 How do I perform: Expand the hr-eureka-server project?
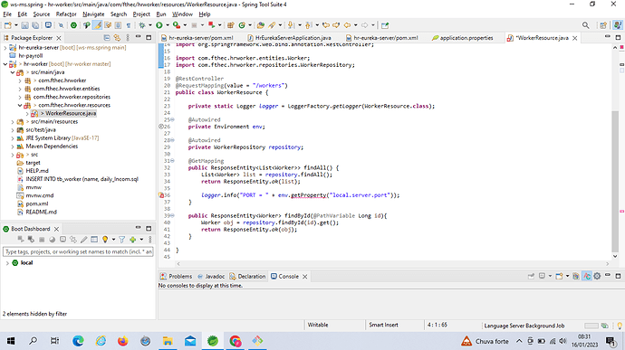point(5,47)
